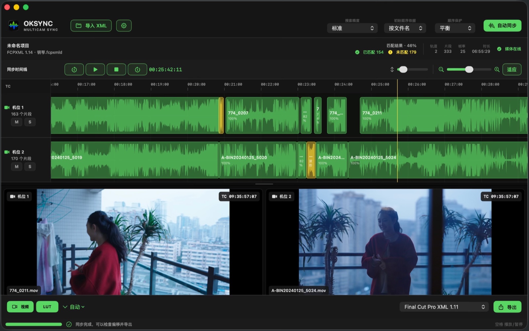Stop playback with the square stop button
This screenshot has width=529, height=331.
(116, 69)
